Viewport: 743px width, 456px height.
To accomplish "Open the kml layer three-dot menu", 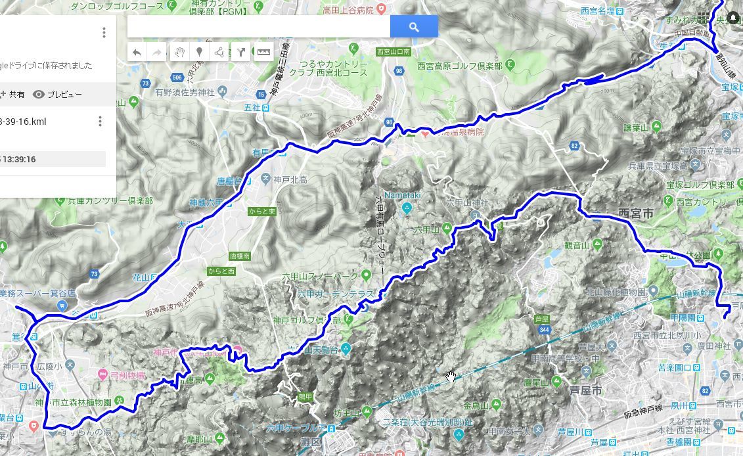I will (x=100, y=122).
